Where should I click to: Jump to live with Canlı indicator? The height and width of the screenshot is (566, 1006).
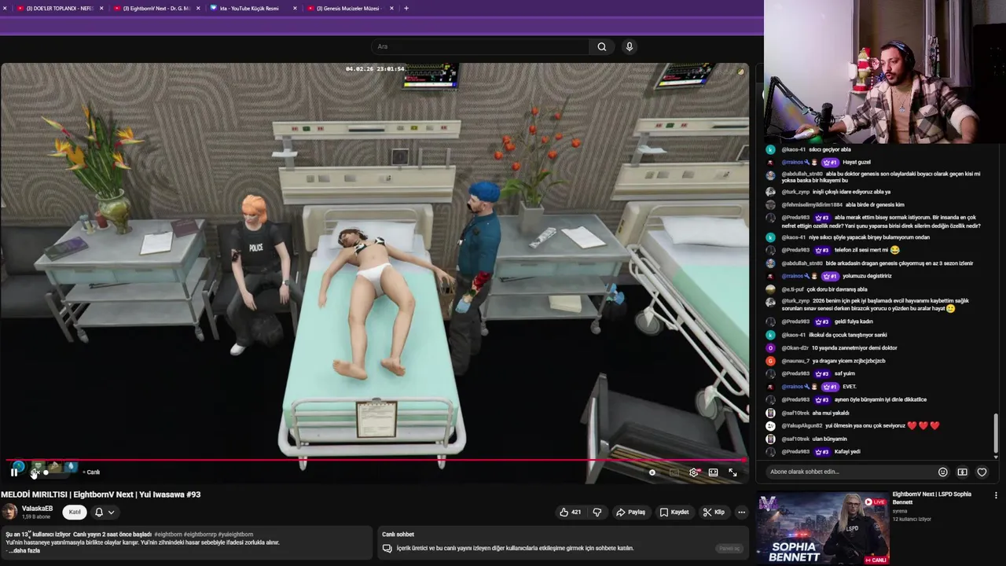click(91, 472)
